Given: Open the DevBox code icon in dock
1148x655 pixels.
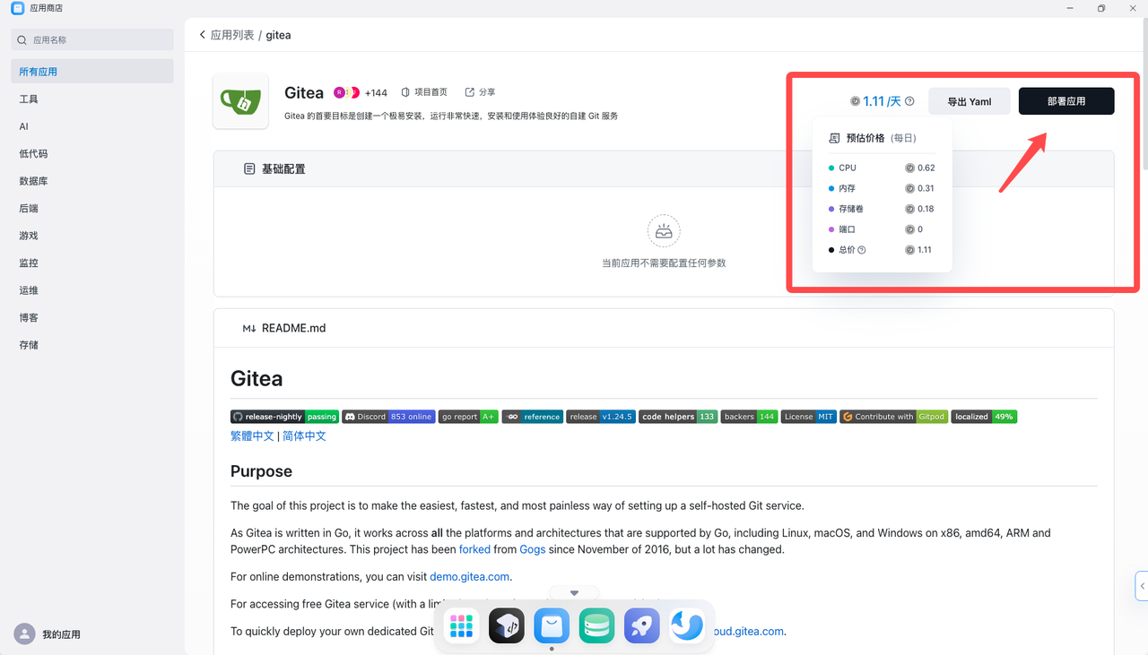Looking at the screenshot, I should pos(507,626).
